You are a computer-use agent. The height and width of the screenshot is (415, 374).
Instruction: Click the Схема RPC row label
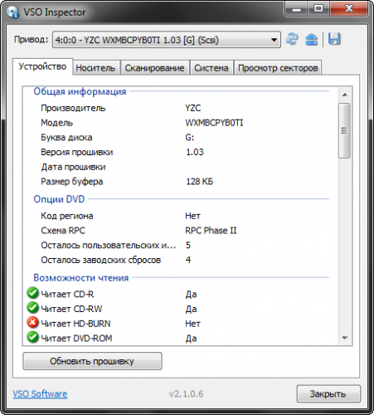click(x=63, y=231)
